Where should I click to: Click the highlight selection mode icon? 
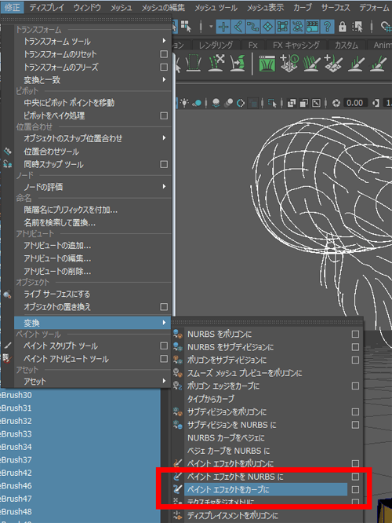pos(358,27)
